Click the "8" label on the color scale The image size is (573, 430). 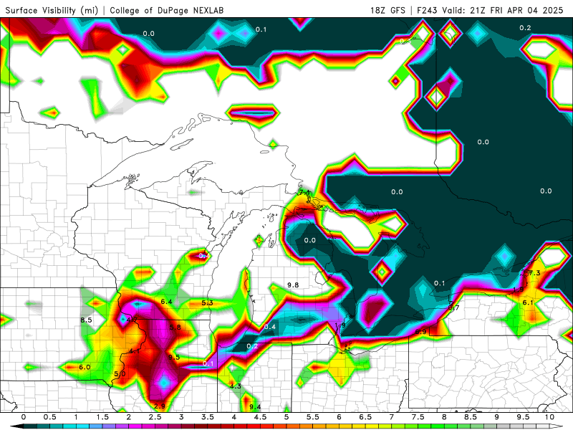444,417
